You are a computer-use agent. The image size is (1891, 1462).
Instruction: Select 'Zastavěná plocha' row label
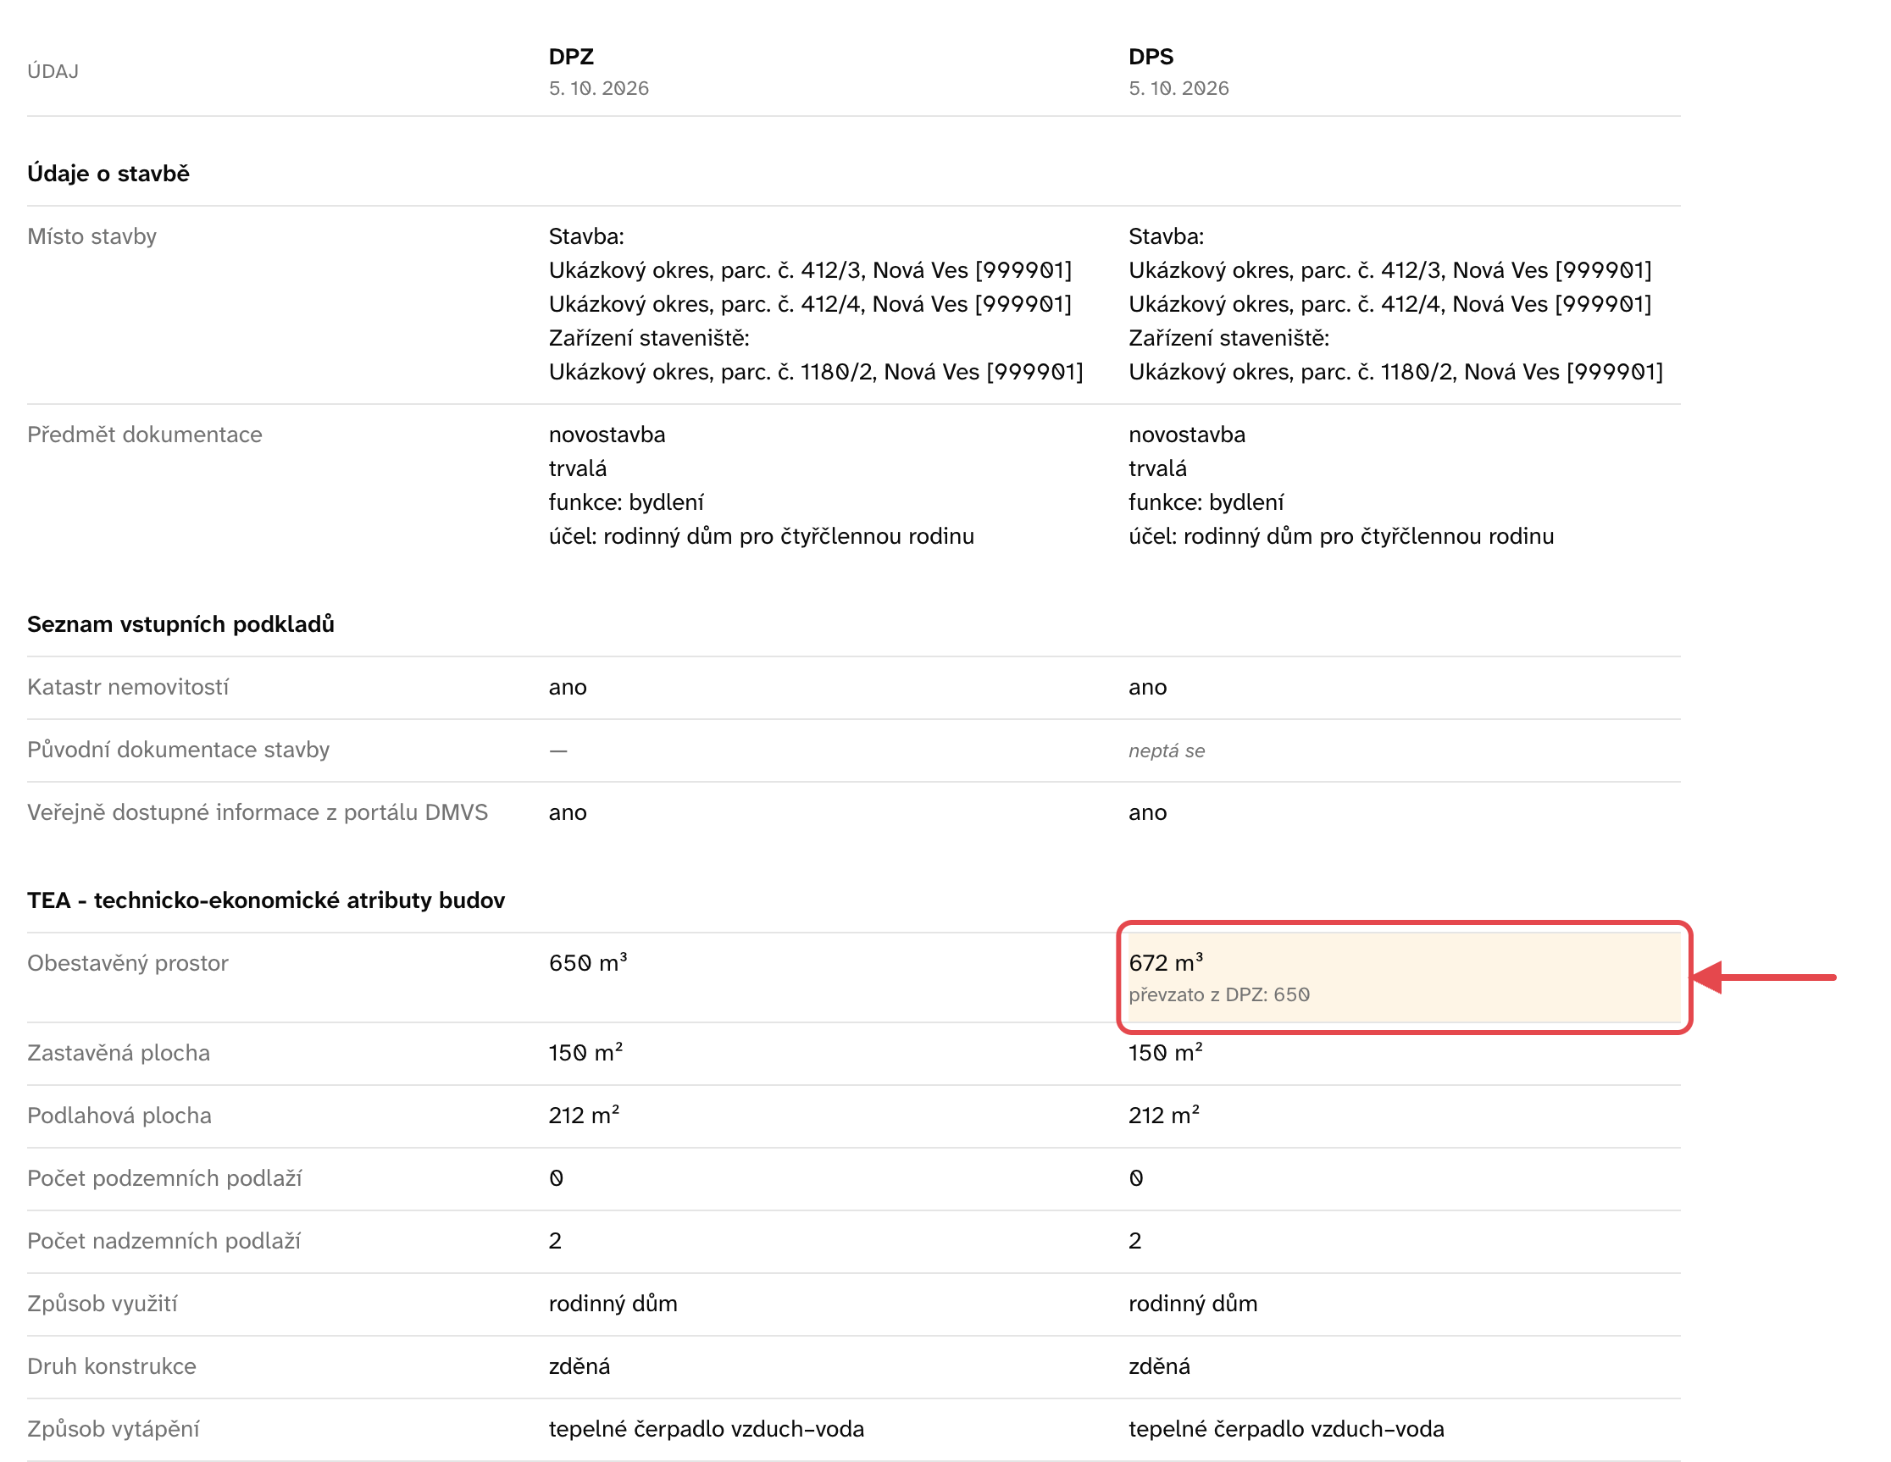pyautogui.click(x=119, y=1054)
